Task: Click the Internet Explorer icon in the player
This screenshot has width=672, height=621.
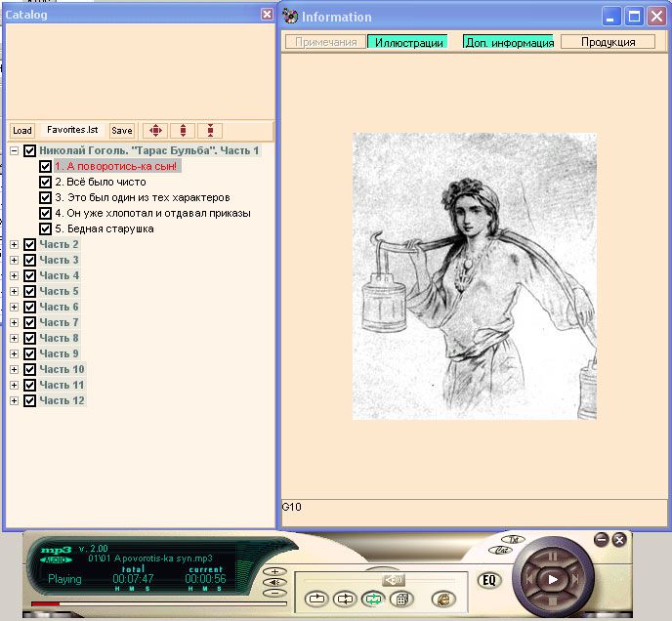Action: (x=442, y=599)
